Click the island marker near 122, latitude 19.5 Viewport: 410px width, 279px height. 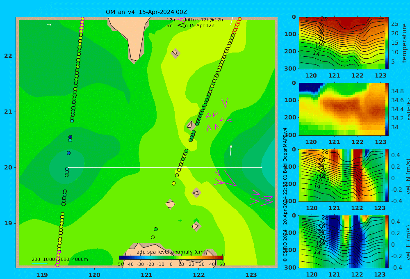coord(196,193)
